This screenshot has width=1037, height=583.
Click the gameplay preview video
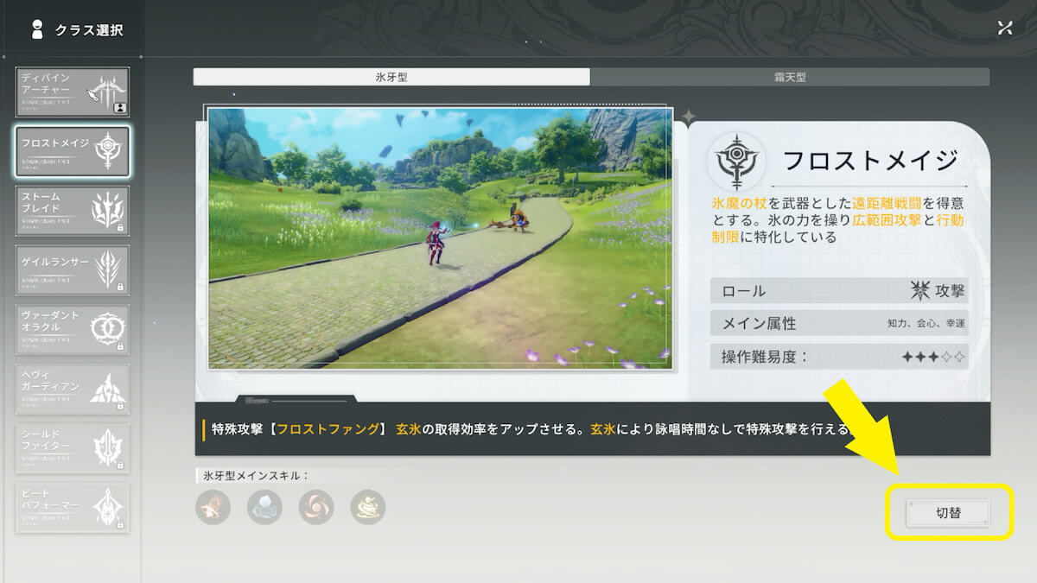[440, 238]
